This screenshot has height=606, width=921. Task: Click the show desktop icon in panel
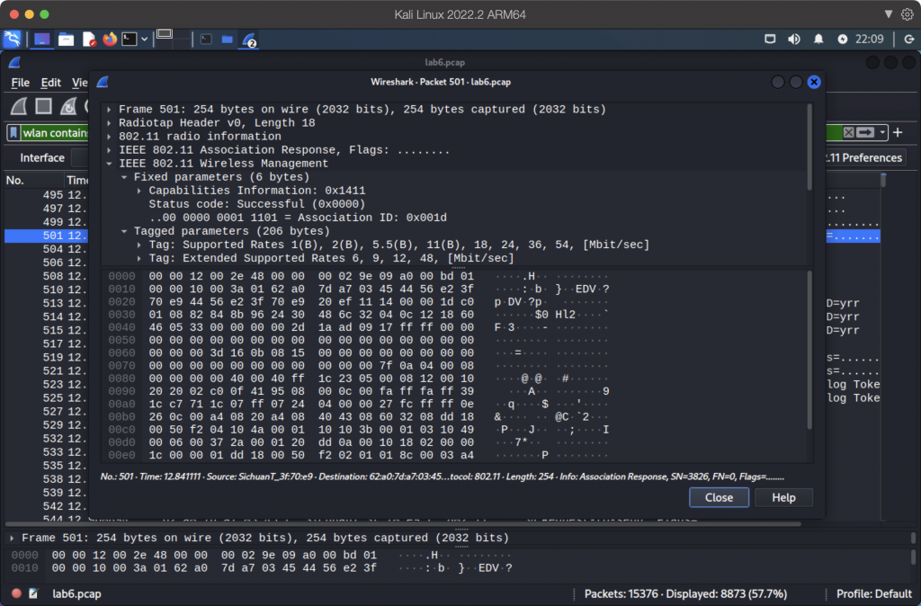[x=41, y=40]
